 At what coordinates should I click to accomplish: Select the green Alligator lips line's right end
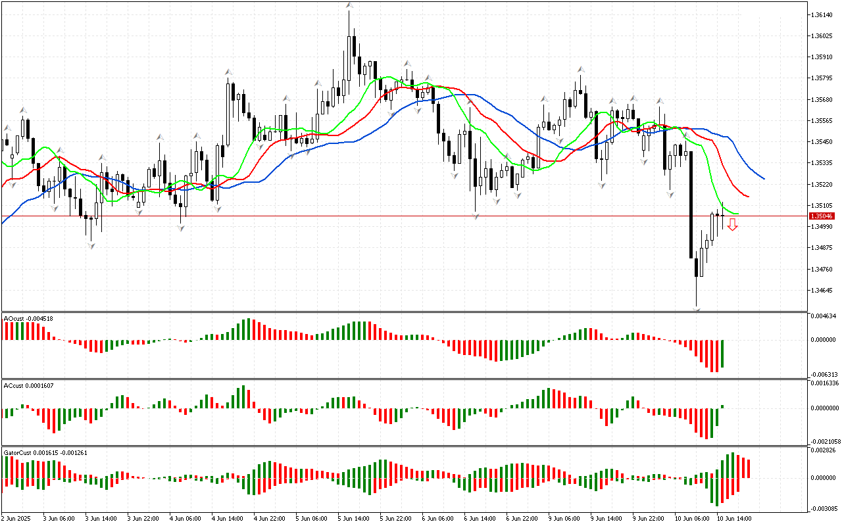[737, 213]
